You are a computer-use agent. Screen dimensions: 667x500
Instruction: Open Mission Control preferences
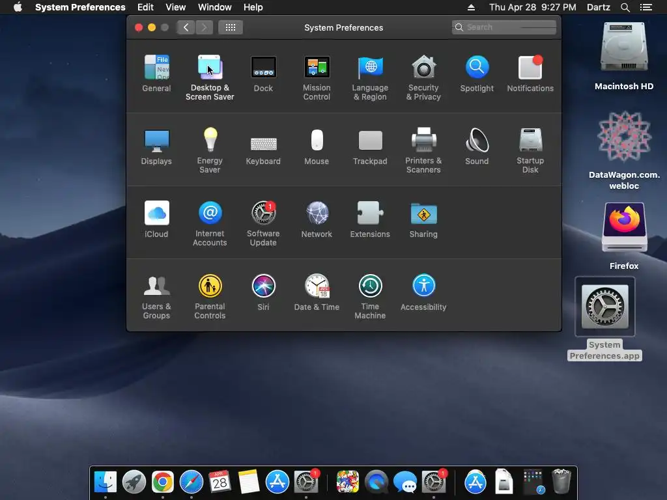pos(317,77)
